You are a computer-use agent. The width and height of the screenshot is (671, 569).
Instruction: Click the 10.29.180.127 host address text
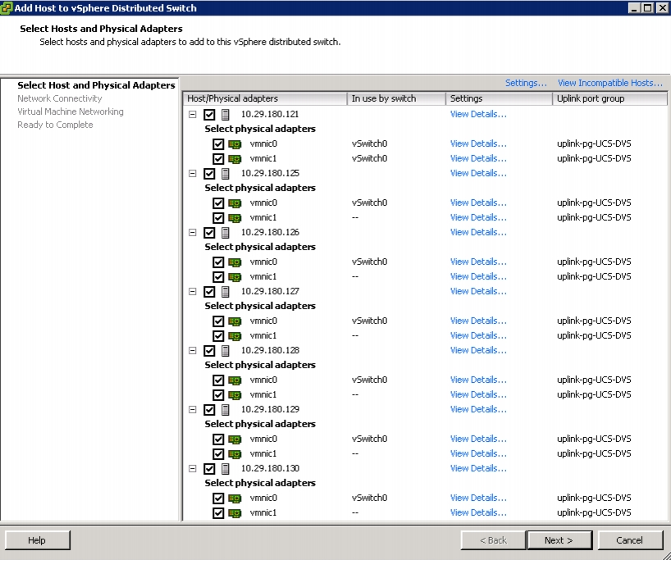(270, 291)
